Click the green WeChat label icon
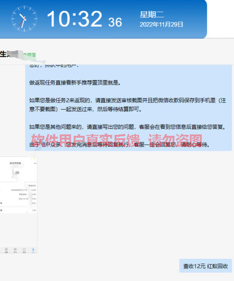Image resolution: width=234 pixels, height=281 pixels. coord(30,54)
